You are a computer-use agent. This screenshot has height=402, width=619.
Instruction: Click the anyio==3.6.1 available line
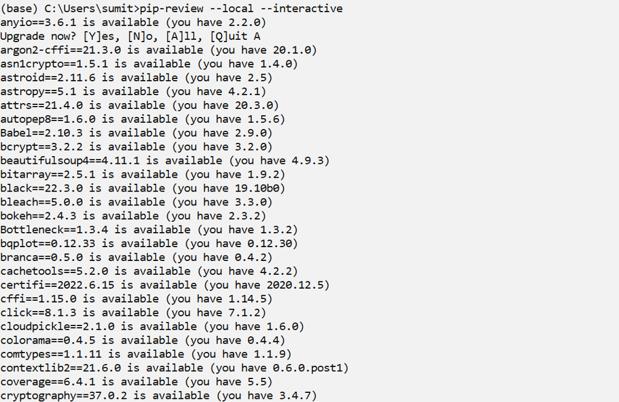133,22
